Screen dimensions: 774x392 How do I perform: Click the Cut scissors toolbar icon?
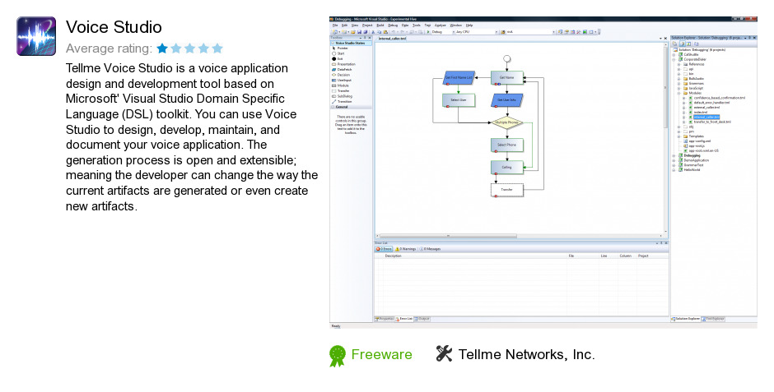coord(373,32)
